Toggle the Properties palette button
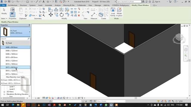The width and height of the screenshot is (191, 107). 13,15
